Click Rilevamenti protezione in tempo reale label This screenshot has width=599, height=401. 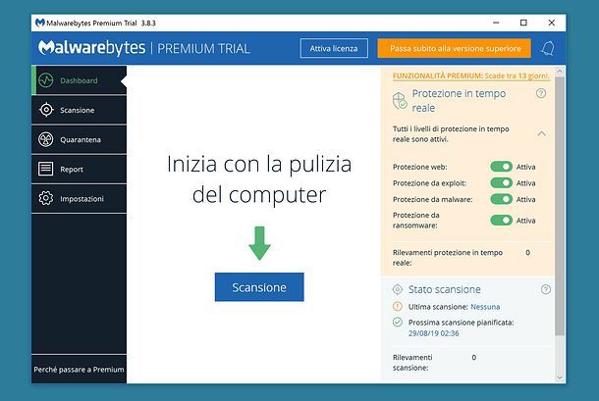pos(448,258)
